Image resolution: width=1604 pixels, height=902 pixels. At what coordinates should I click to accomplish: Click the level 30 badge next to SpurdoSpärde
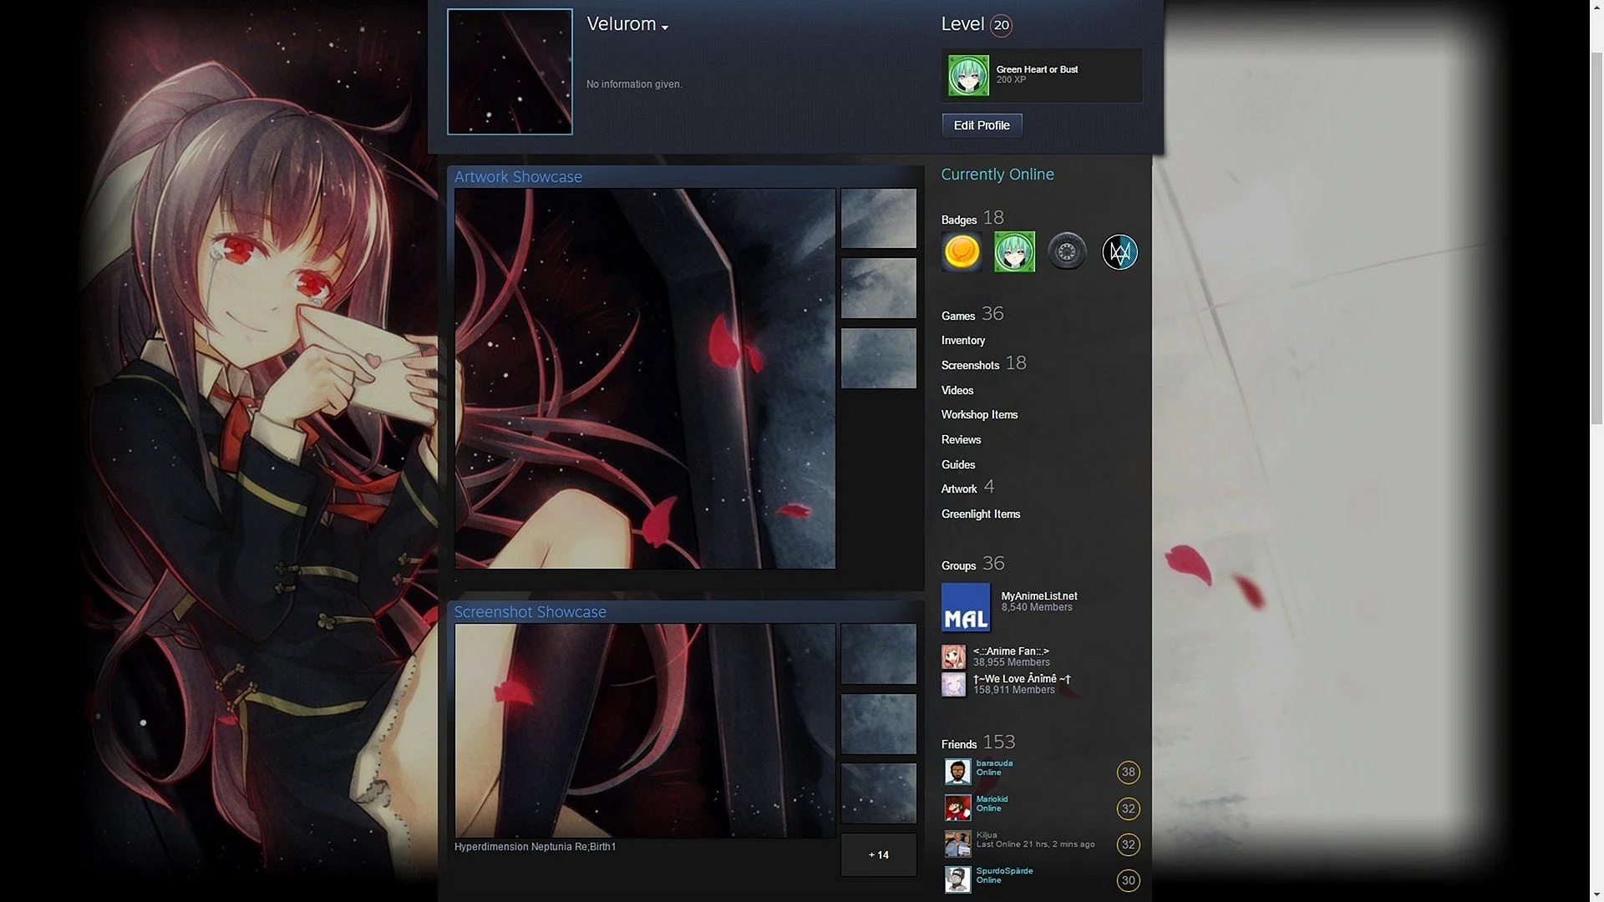(1128, 880)
